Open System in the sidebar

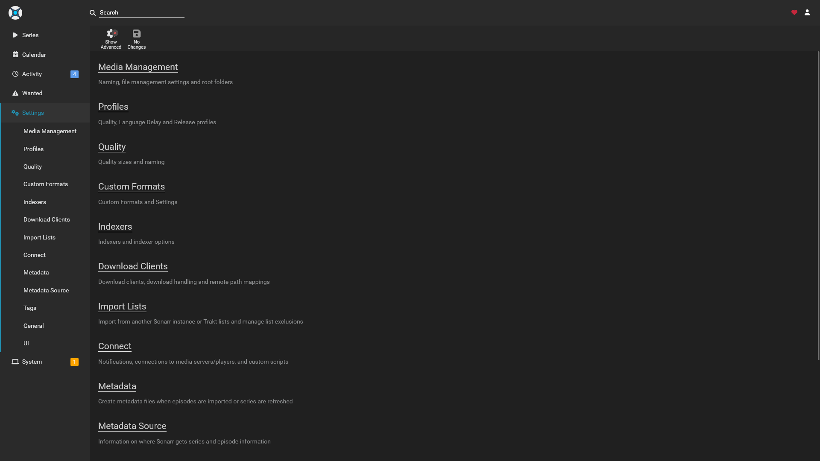tap(45, 362)
